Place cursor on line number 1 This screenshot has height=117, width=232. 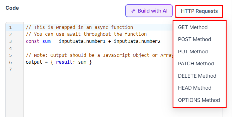coord(10,27)
